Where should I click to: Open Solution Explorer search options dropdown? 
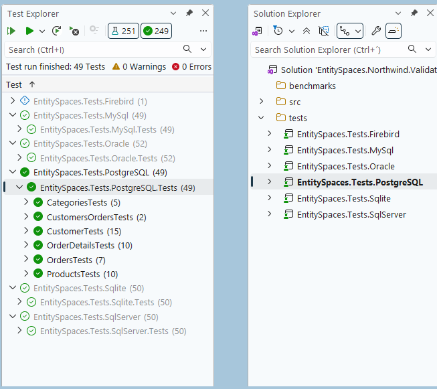click(428, 50)
